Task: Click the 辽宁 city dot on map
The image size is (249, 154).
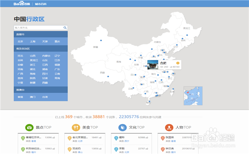Action: click(x=177, y=45)
